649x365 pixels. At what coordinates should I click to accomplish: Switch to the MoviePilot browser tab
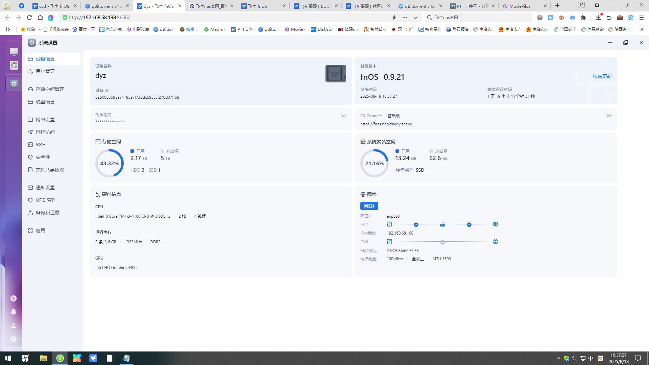click(x=520, y=6)
